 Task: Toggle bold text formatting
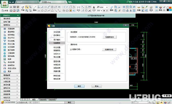click(x=104, y=11)
